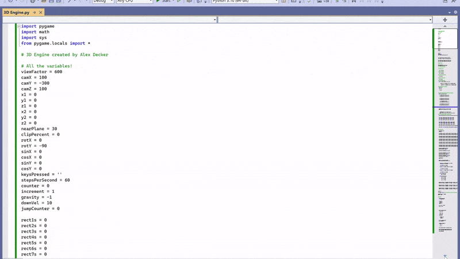Click the 'rect5s = 0' line
This screenshot has height=259, width=460.
click(x=34, y=243)
